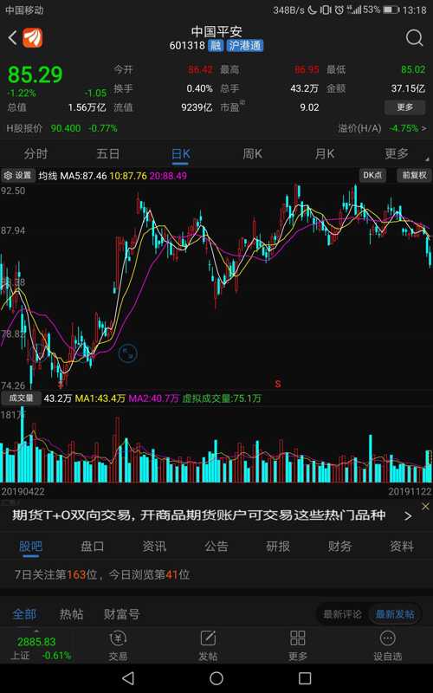Open the futures ad banner arrow

pos(408,516)
